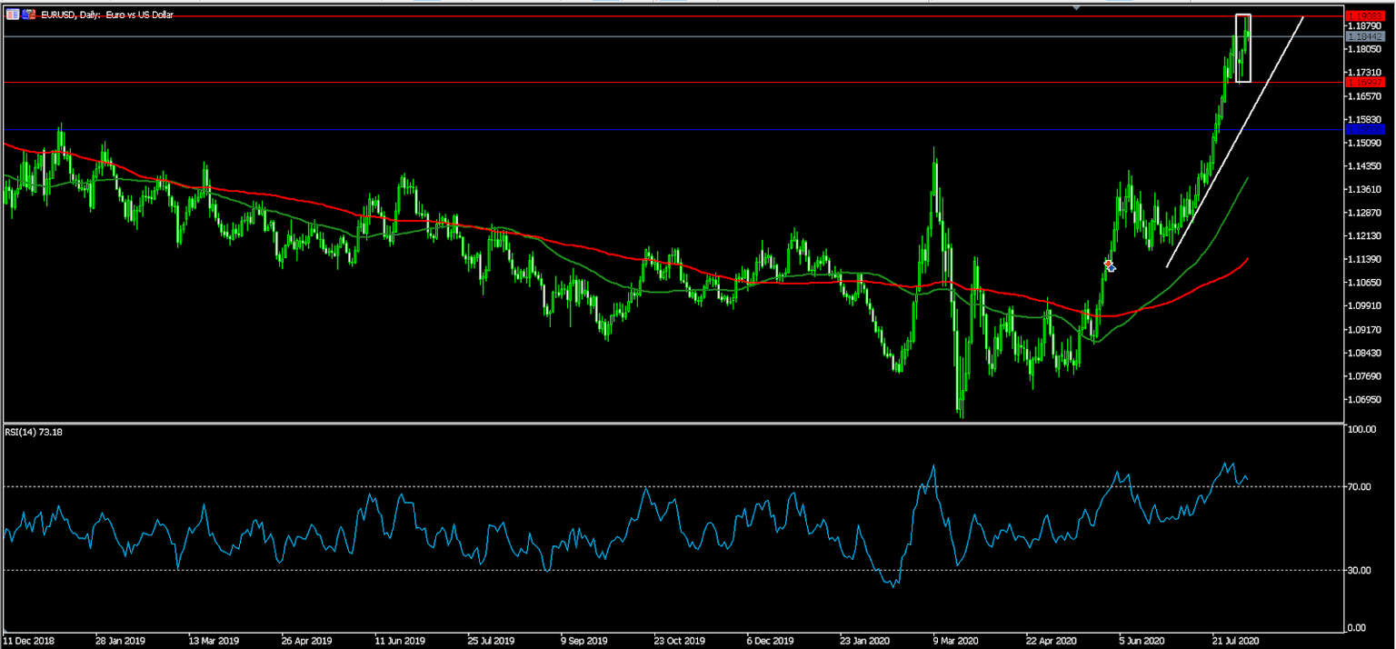Screen dimensions: 1396x649
Task: Click the crosshair cursor icon on the chart
Action: point(1109,265)
